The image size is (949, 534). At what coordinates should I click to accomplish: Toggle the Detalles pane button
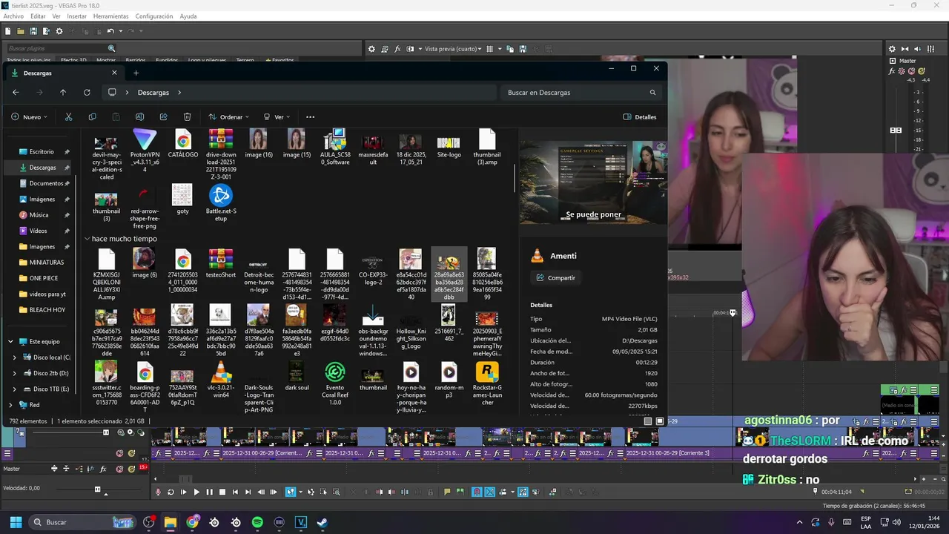point(640,117)
